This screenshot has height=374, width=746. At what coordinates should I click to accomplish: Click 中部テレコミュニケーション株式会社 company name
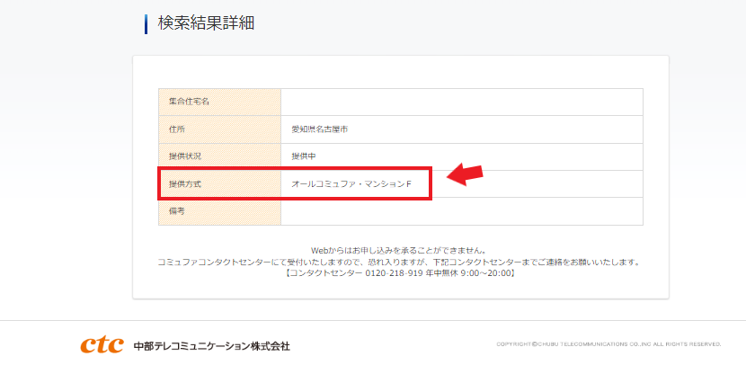point(212,346)
